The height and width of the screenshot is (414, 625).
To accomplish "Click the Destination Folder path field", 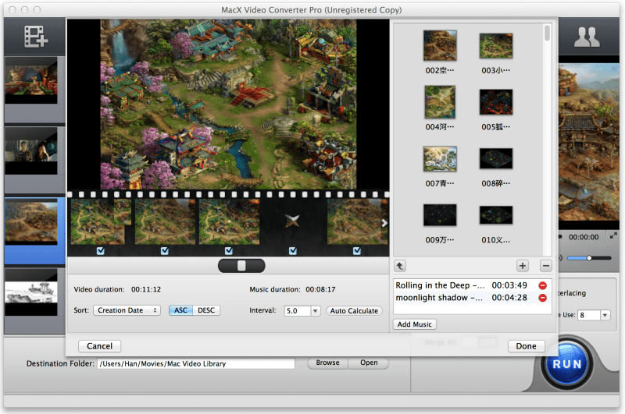I will point(196,363).
